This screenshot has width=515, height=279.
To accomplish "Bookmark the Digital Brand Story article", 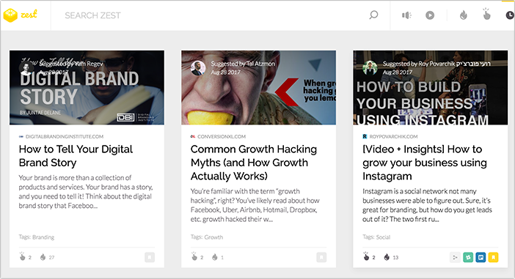I will tap(150, 257).
